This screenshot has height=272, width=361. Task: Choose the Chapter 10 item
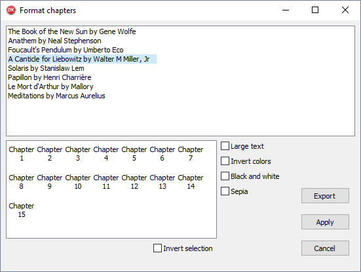78,182
